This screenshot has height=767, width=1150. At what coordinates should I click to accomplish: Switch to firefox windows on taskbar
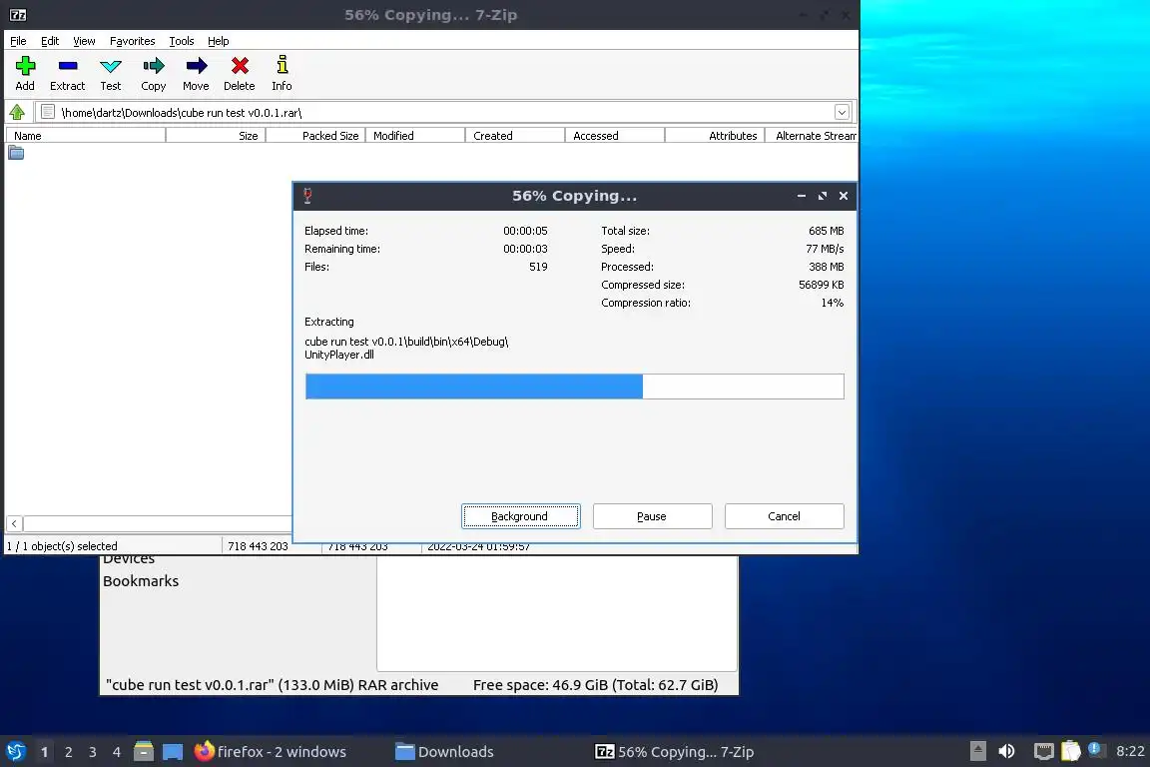(x=270, y=752)
